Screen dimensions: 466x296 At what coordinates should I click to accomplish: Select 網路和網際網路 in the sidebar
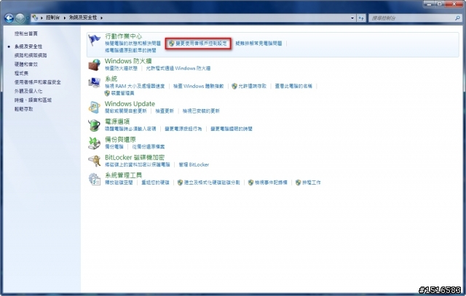click(31, 55)
